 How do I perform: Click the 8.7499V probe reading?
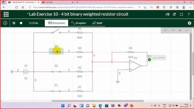[x=158, y=58]
